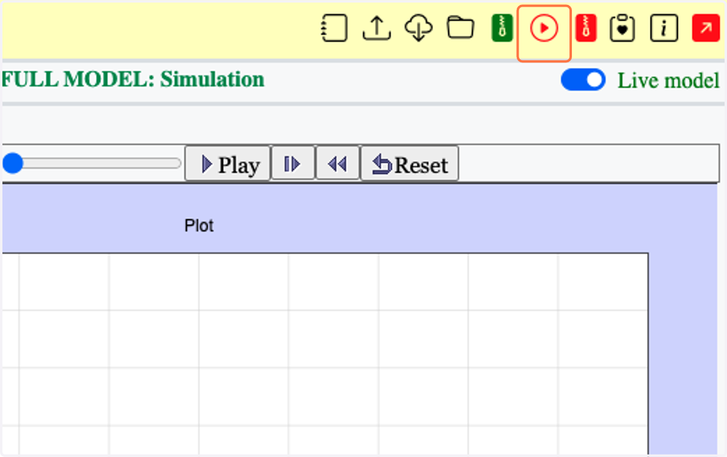Image resolution: width=727 pixels, height=457 pixels.
Task: Click the step forward button
Action: pos(293,163)
